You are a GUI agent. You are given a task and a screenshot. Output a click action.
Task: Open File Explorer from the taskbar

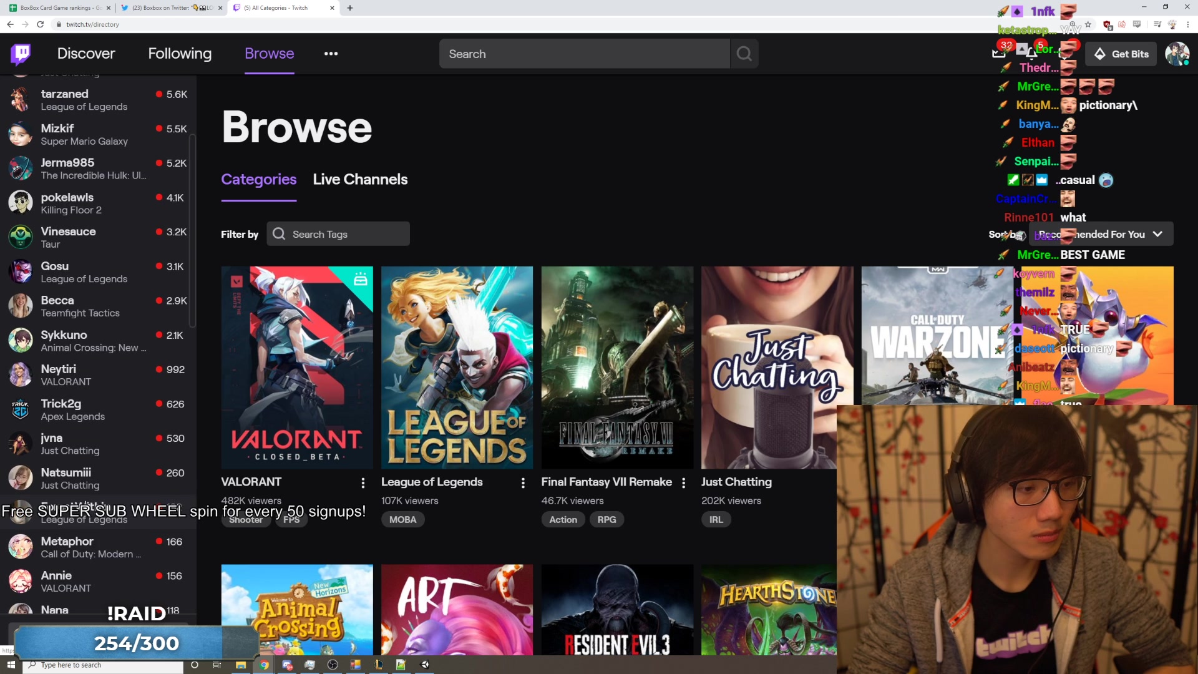click(x=241, y=665)
